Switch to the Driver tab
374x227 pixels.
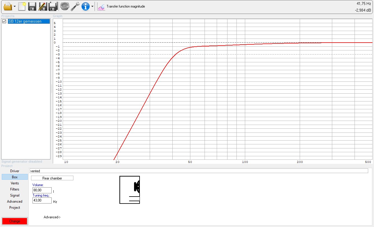(15, 171)
